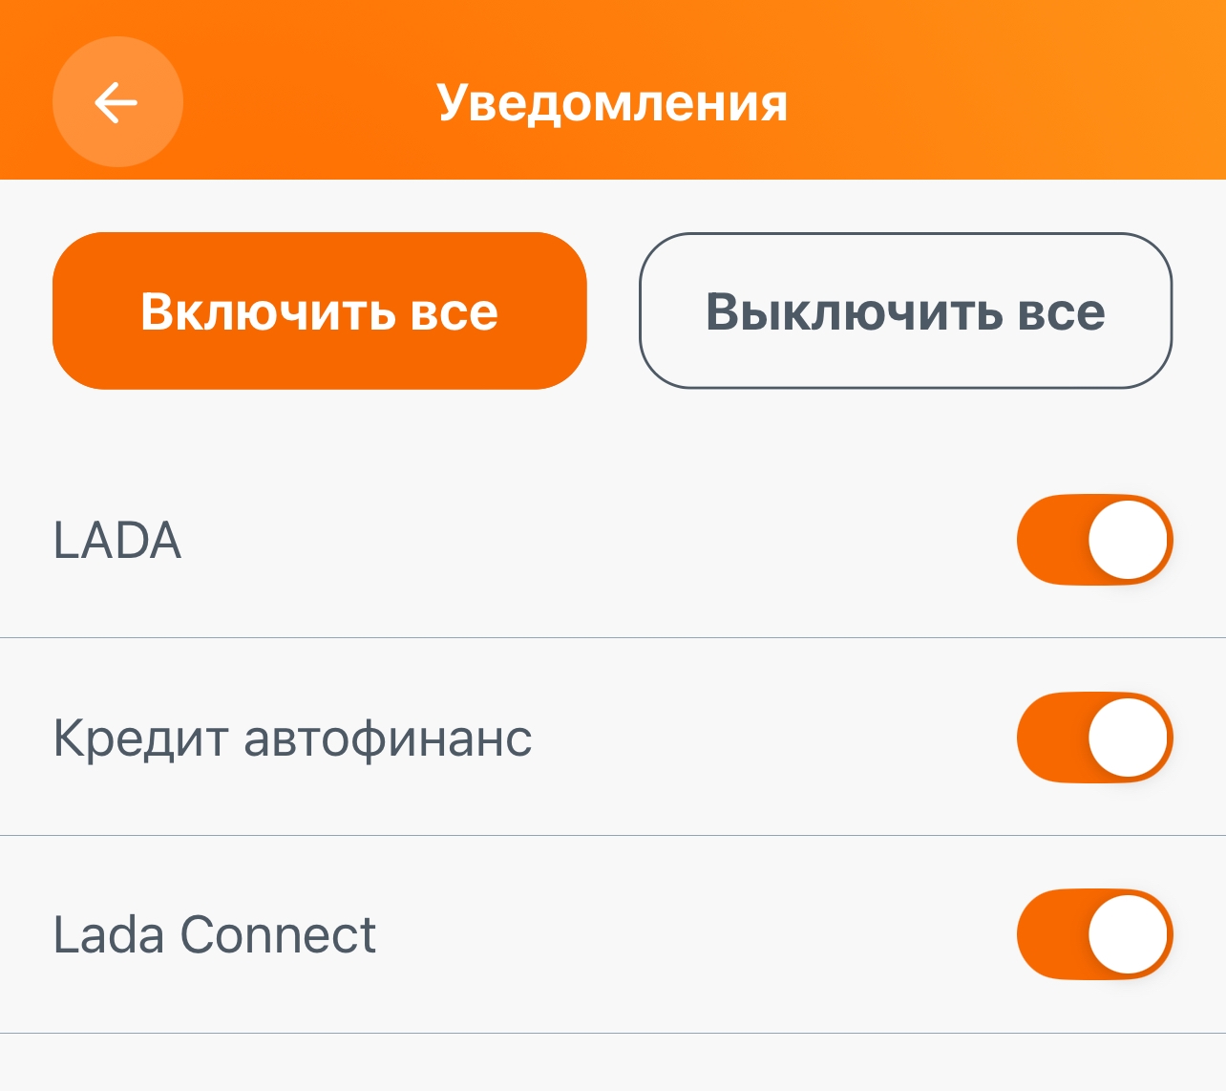Go back using the round header button
This screenshot has width=1226, height=1091.
coord(116,102)
